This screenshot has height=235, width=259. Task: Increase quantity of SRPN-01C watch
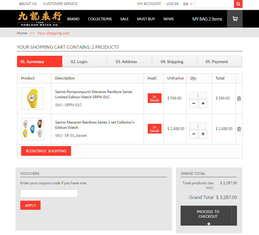(203, 104)
